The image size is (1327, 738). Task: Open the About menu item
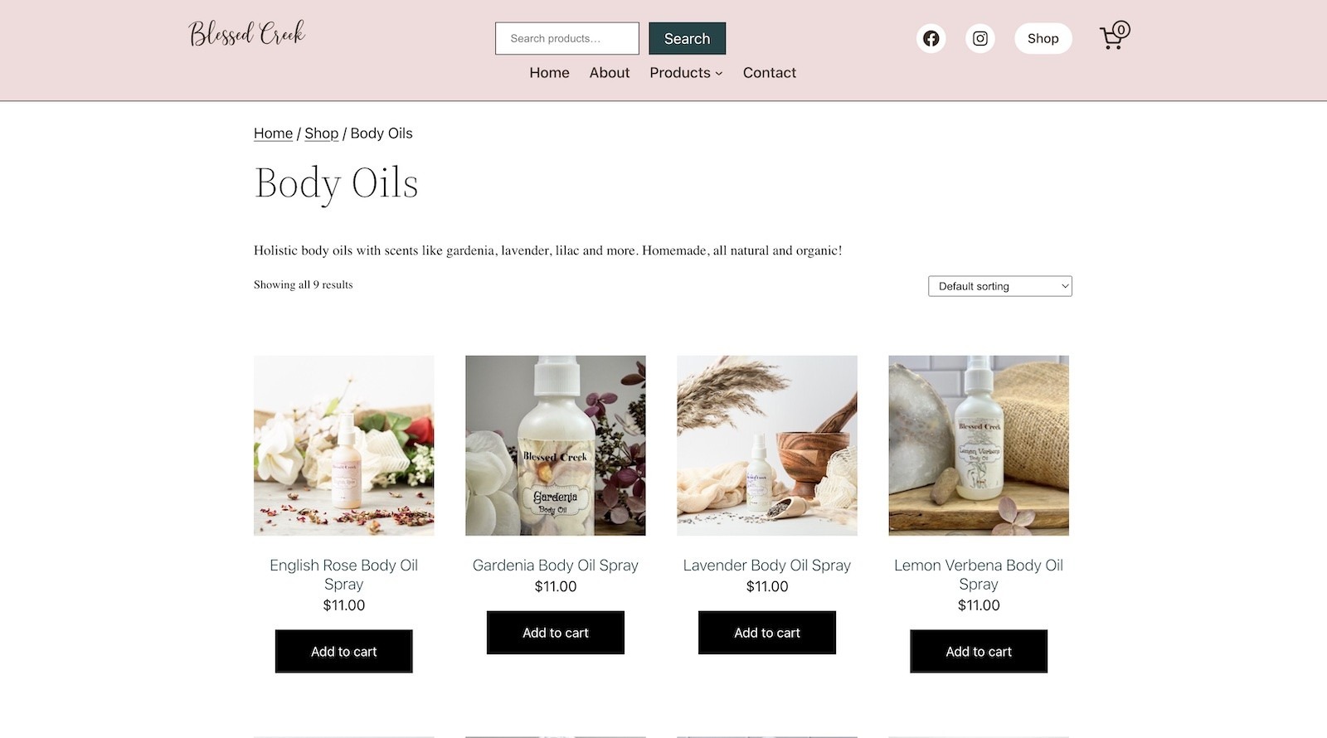pyautogui.click(x=610, y=73)
